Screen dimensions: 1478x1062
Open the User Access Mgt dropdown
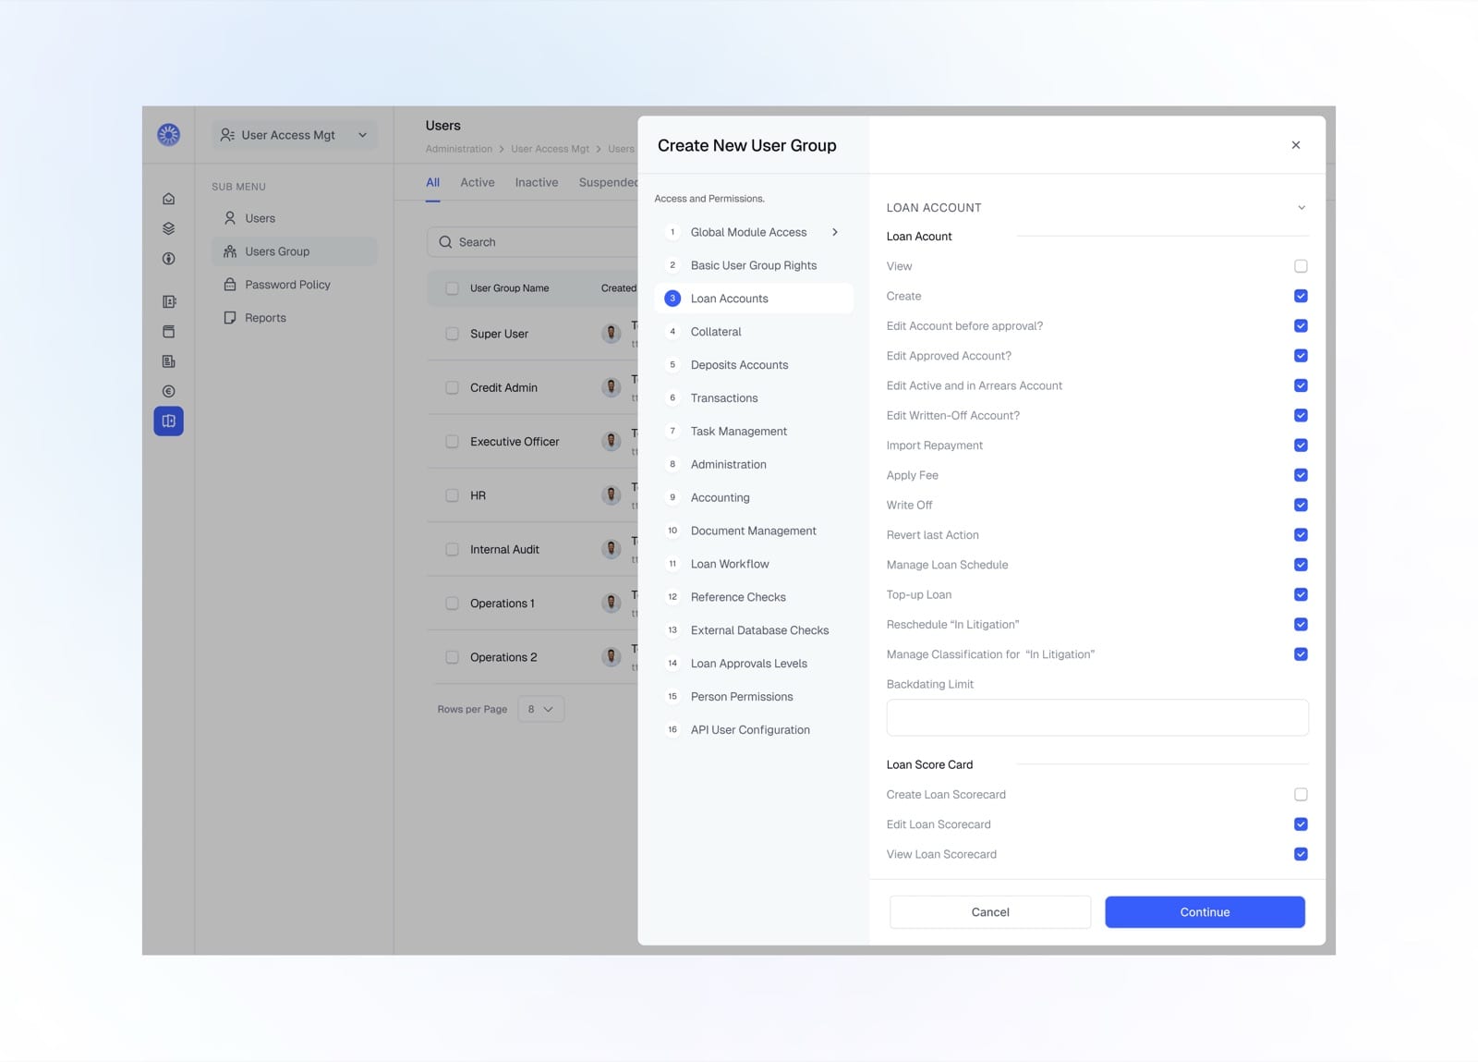295,135
